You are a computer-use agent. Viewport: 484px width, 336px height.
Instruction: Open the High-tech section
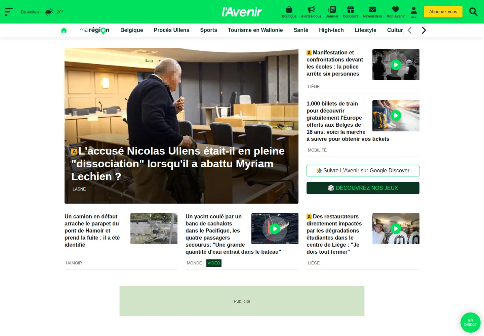click(331, 30)
